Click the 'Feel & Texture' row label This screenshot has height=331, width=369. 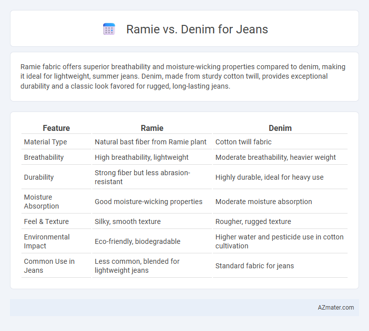tap(46, 221)
